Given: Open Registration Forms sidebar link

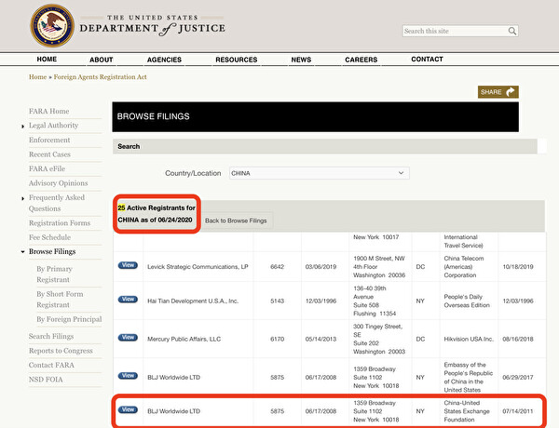Looking at the screenshot, I should point(60,223).
